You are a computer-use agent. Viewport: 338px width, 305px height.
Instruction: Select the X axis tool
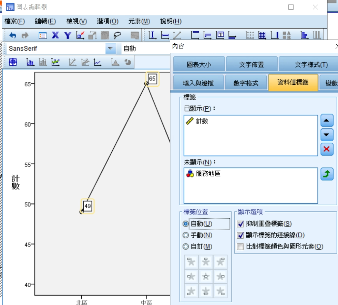55,35
